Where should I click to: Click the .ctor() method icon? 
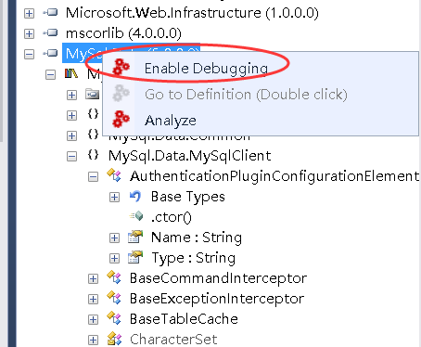pyautogui.click(x=136, y=216)
